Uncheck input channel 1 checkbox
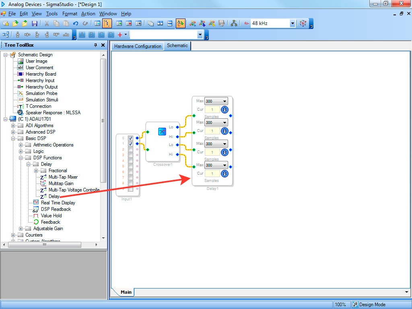This screenshot has width=412, height=309. point(130,144)
